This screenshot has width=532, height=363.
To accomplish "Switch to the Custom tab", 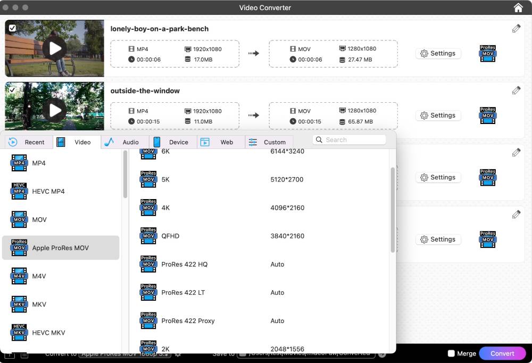I will (269, 142).
